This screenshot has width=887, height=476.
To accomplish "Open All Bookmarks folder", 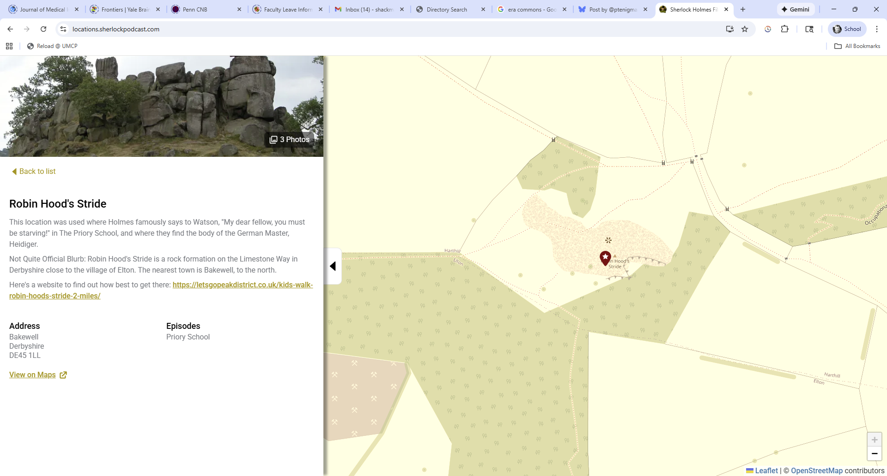I will (857, 46).
